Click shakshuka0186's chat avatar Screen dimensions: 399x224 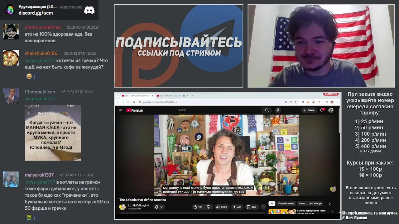(x=11, y=58)
